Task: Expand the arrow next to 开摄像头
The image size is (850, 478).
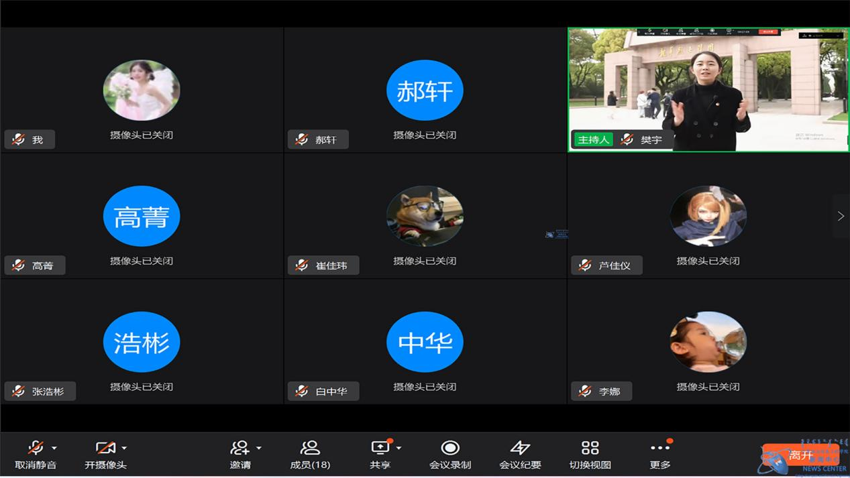Action: [x=124, y=448]
